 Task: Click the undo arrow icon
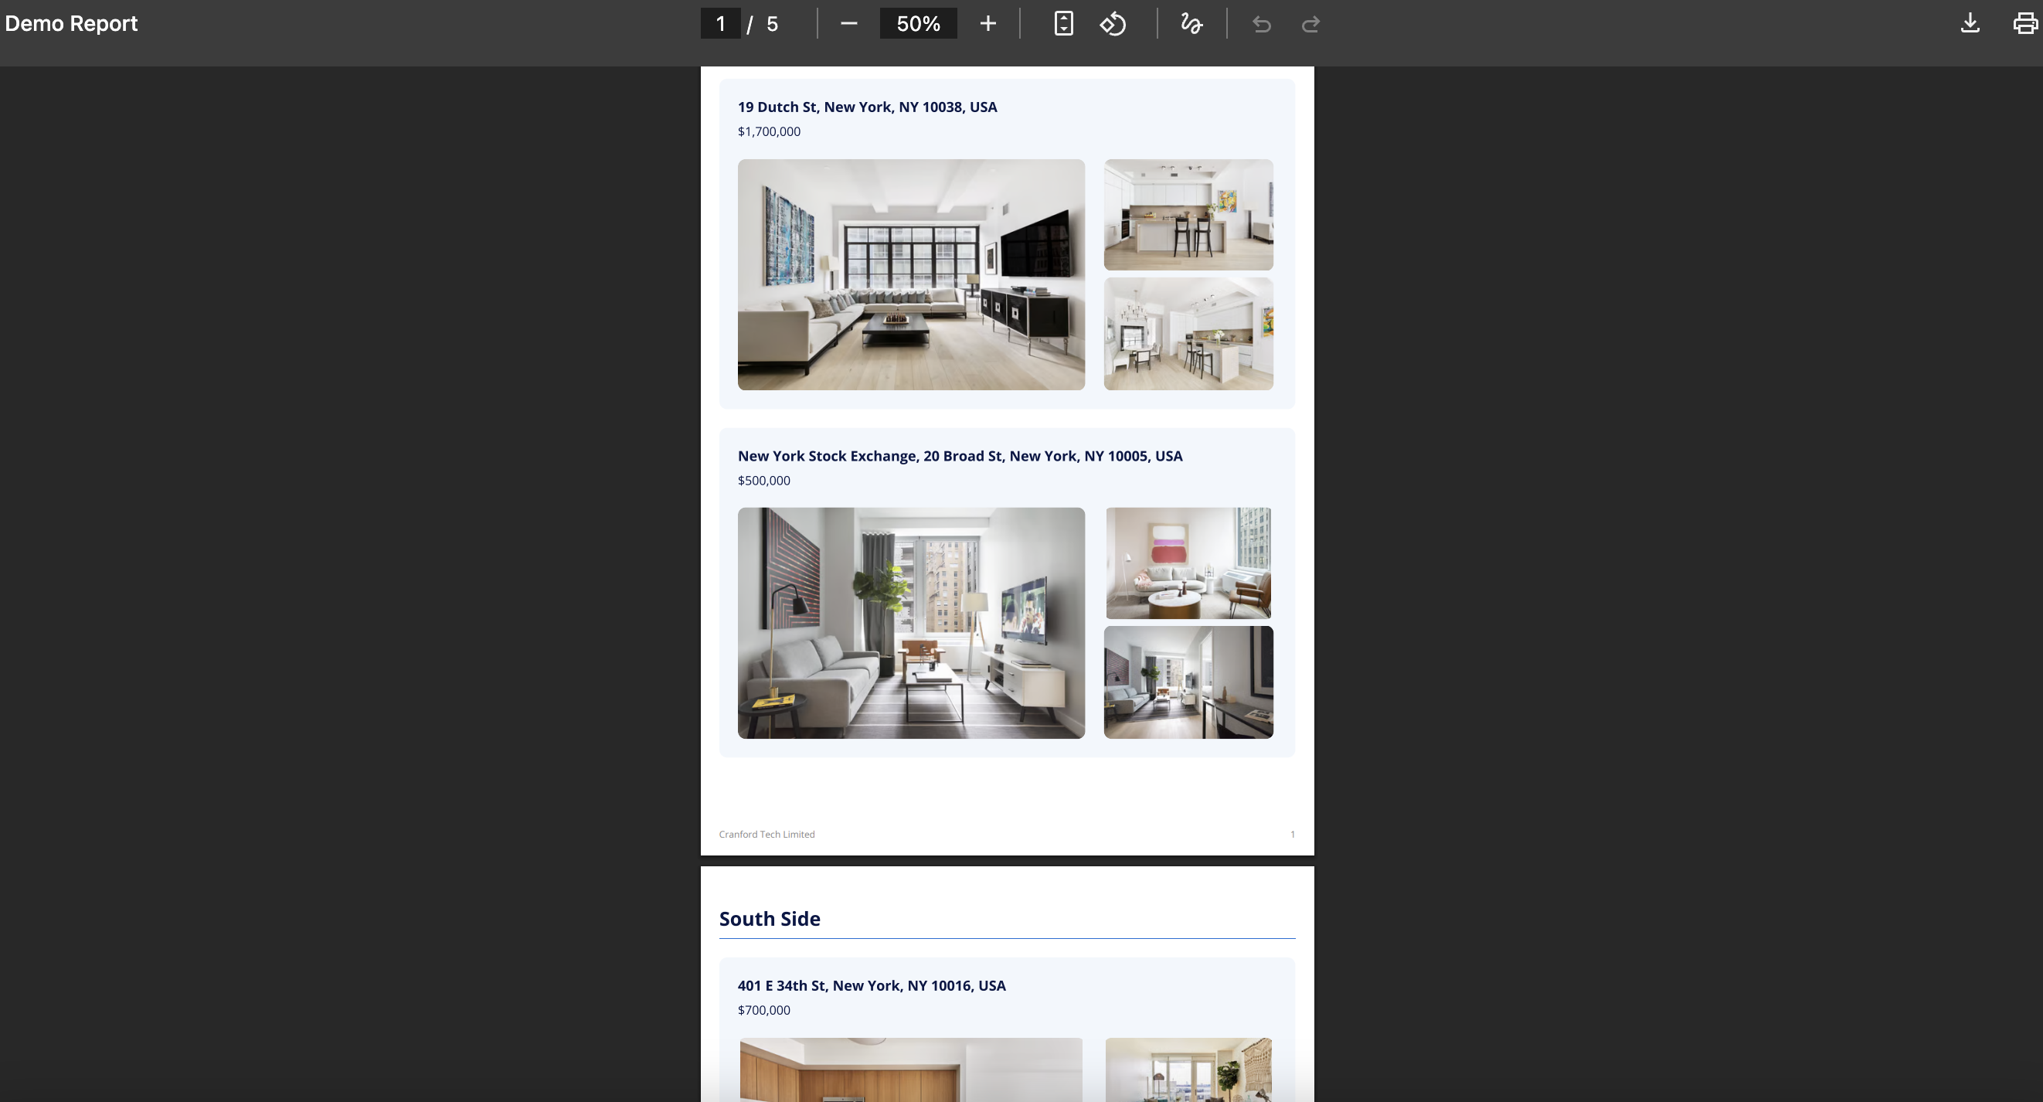click(x=1261, y=25)
